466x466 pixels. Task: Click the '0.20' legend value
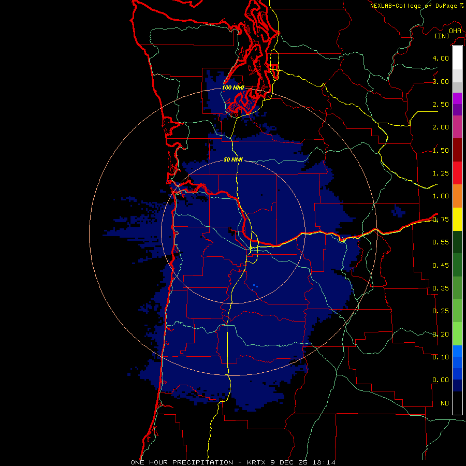tap(441, 334)
